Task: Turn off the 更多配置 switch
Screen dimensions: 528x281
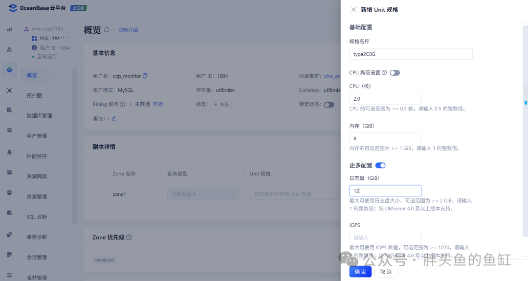Action: click(x=380, y=165)
